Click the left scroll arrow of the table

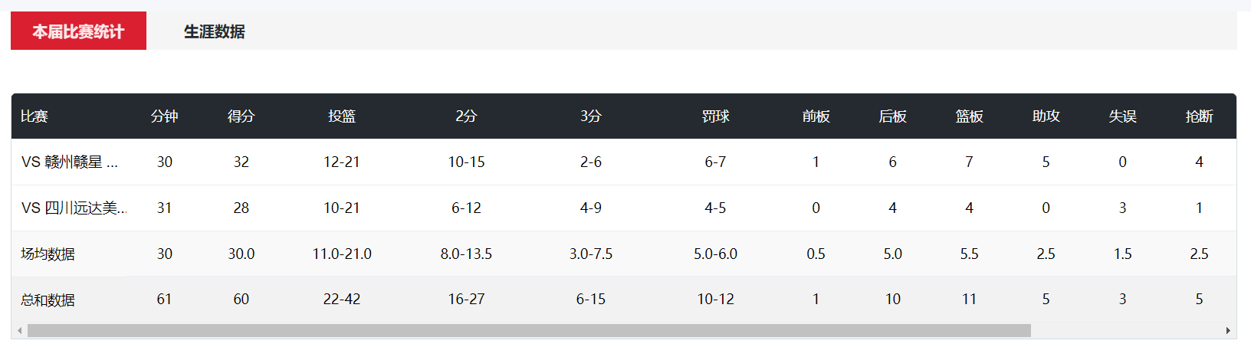pos(19,331)
